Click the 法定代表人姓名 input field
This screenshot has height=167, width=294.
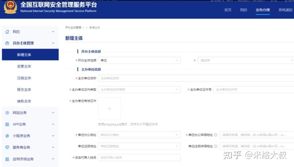tap(139, 157)
